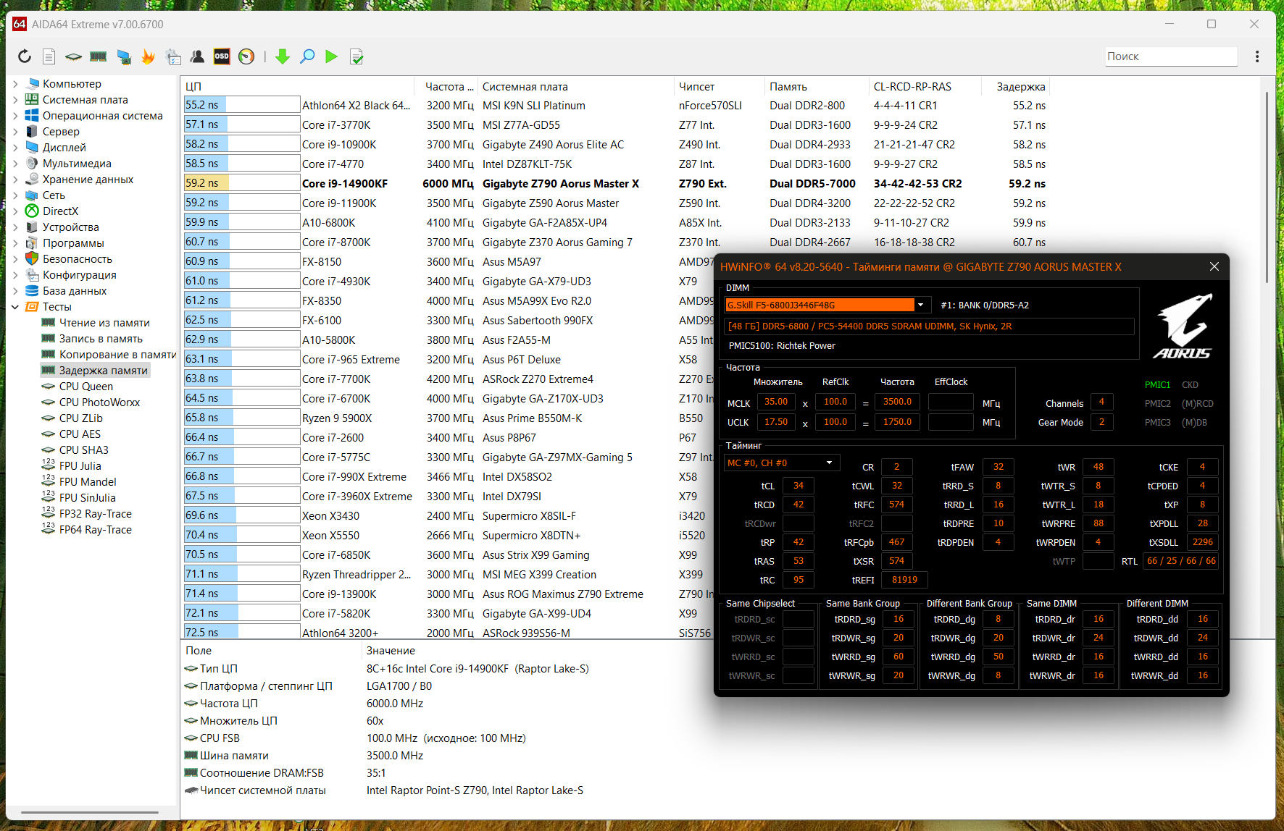The image size is (1284, 831).
Task: Click the monitor diagnostics toolbar icon
Action: tap(124, 56)
